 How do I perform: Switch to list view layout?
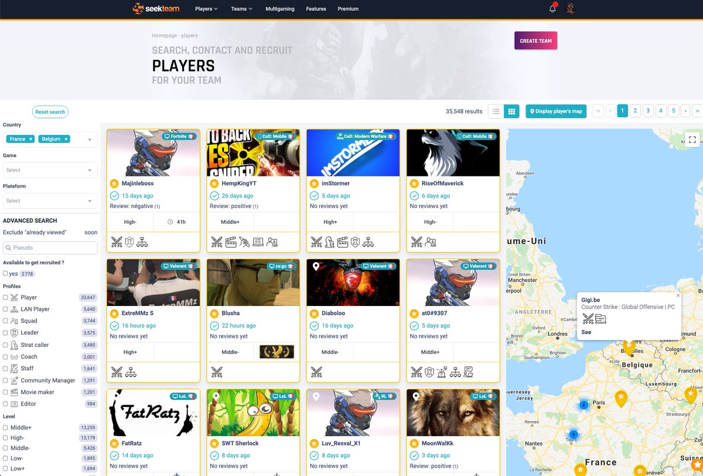pyautogui.click(x=496, y=111)
